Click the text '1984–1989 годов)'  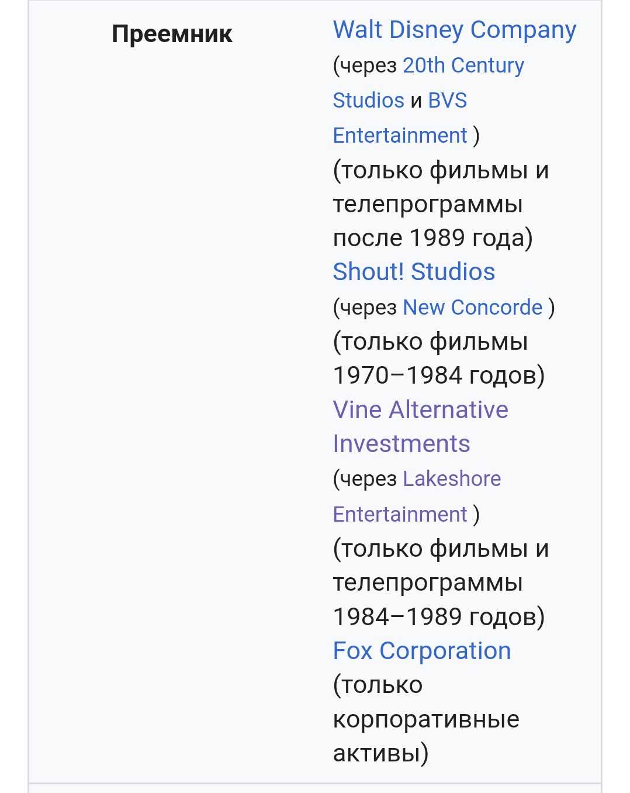(438, 617)
